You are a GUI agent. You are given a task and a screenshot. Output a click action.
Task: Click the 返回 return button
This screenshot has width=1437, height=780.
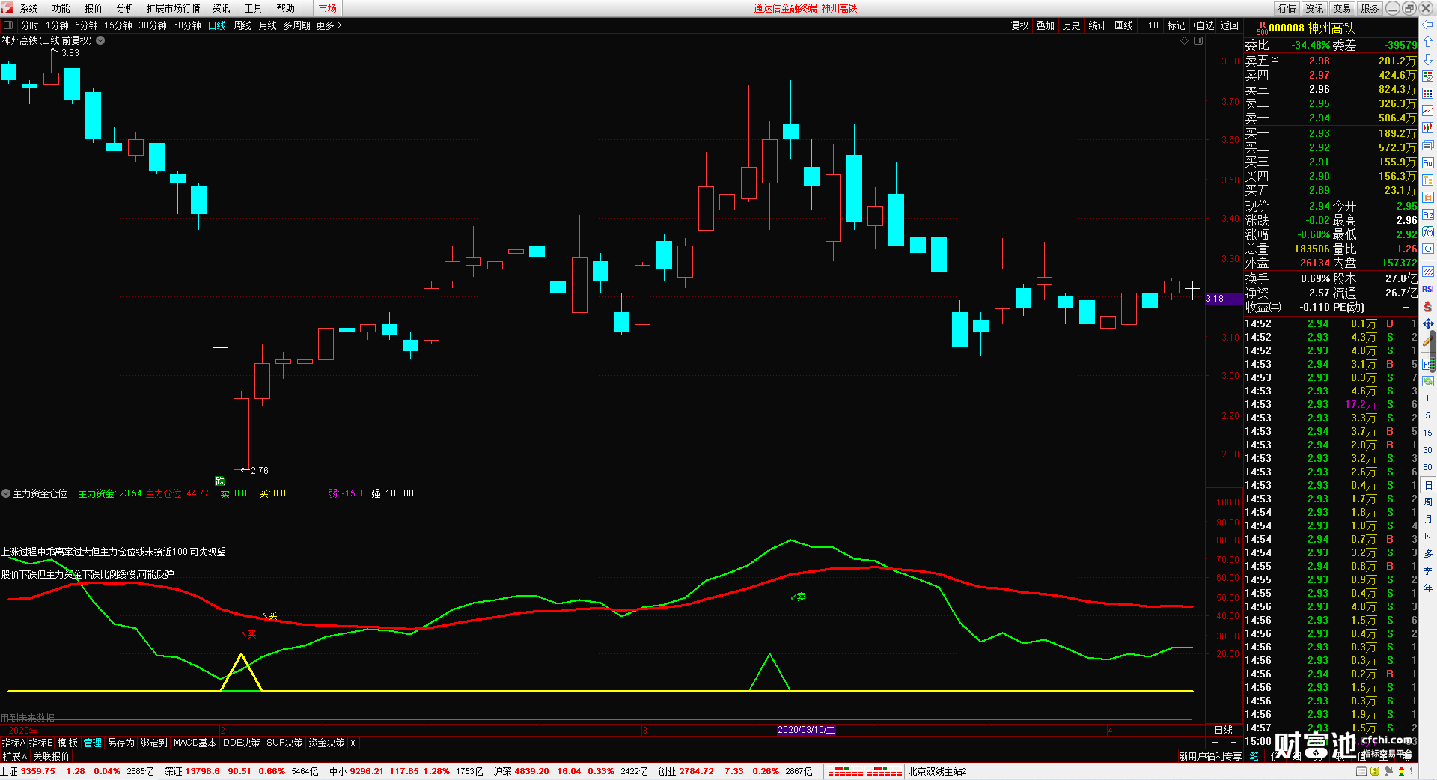point(1230,25)
